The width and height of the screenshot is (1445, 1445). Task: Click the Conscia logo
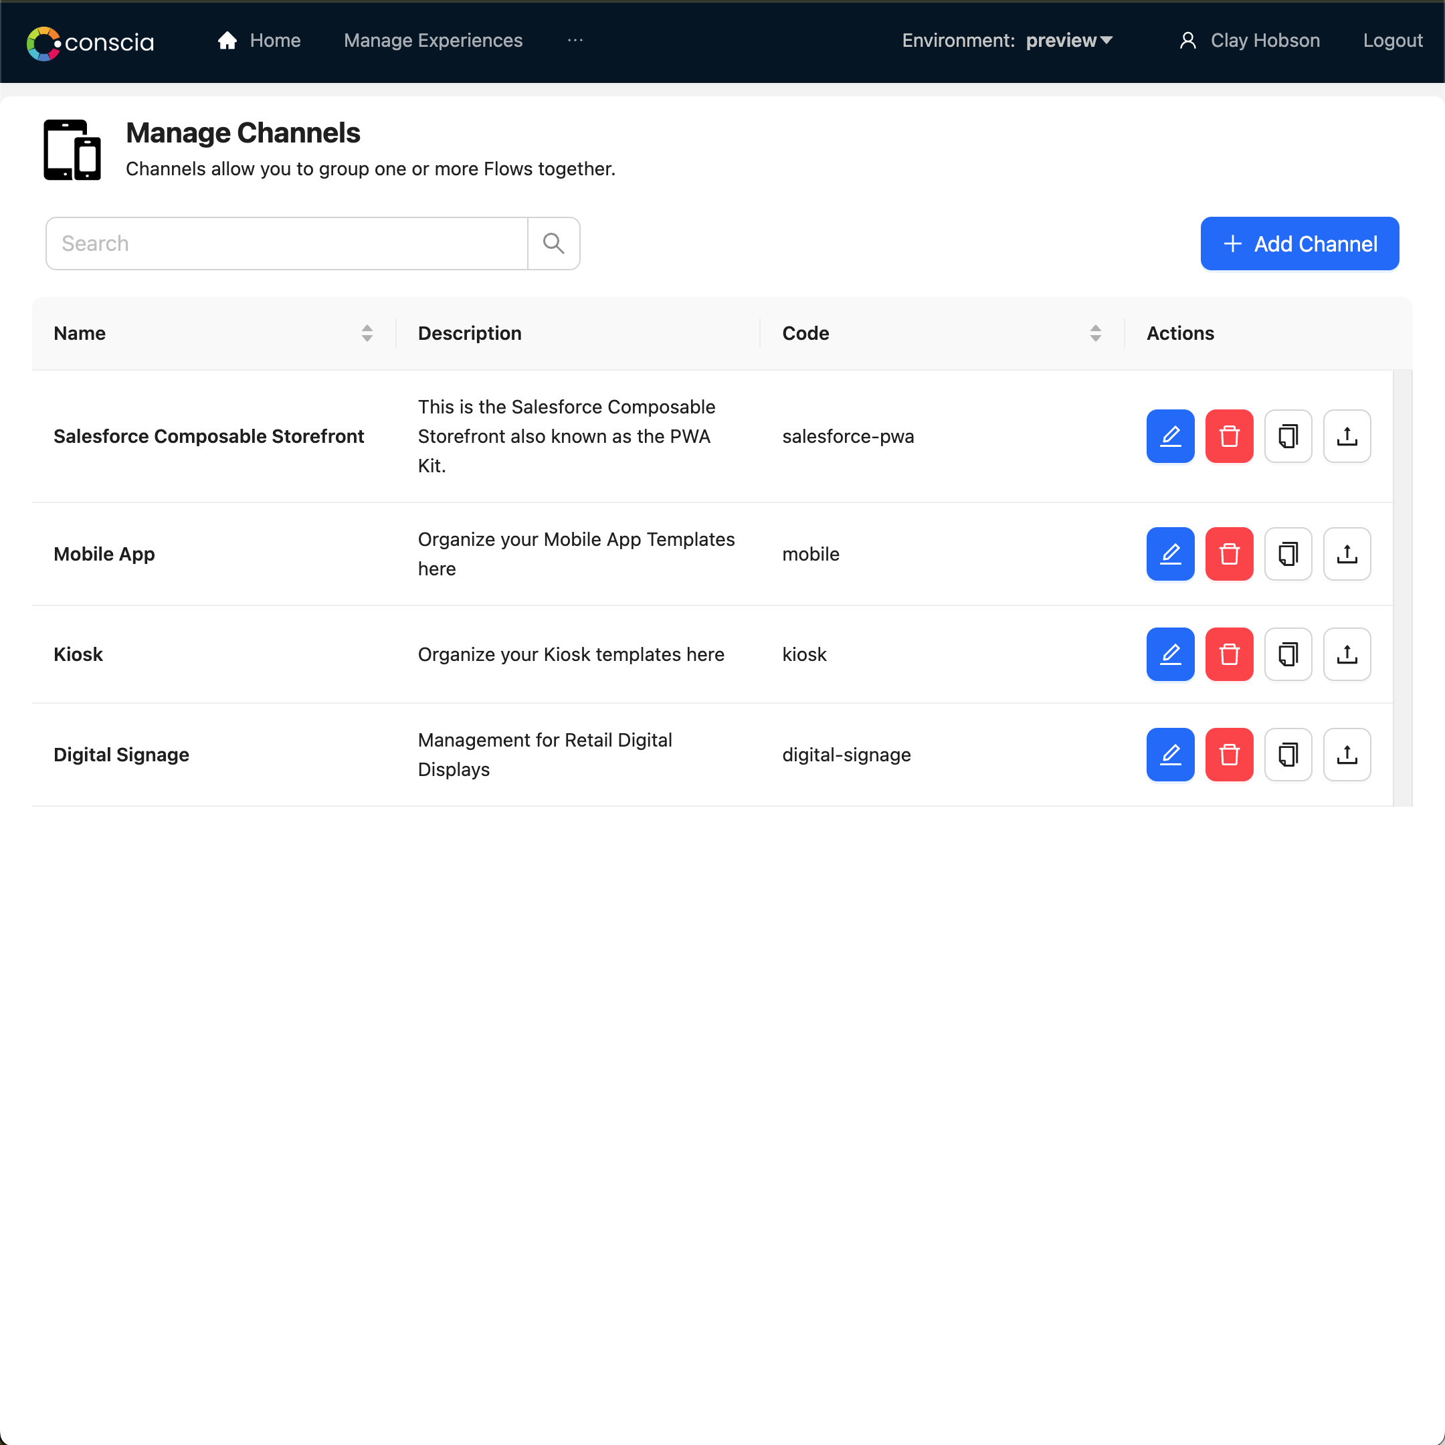(90, 43)
